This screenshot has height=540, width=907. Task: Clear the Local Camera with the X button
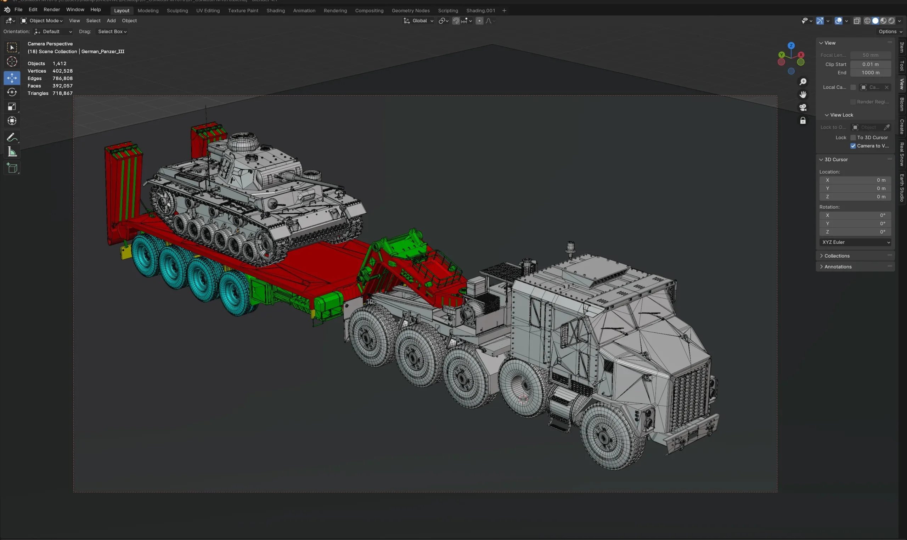click(x=886, y=87)
